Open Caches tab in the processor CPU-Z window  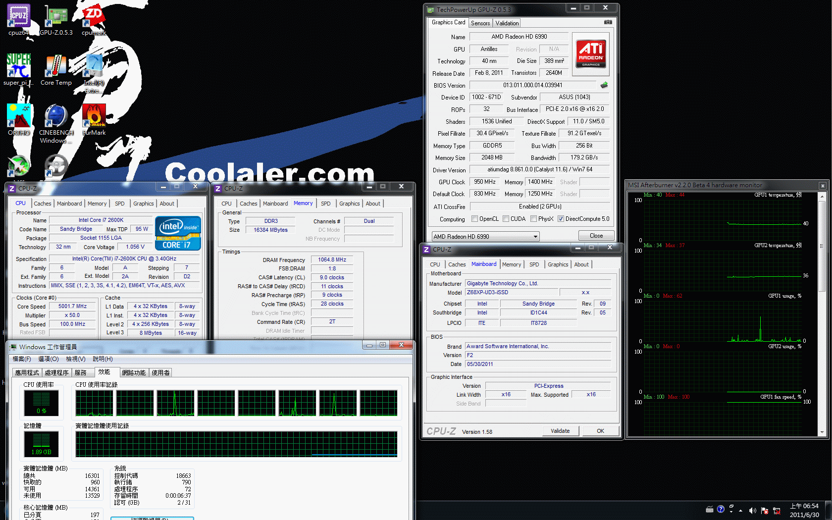click(x=43, y=204)
